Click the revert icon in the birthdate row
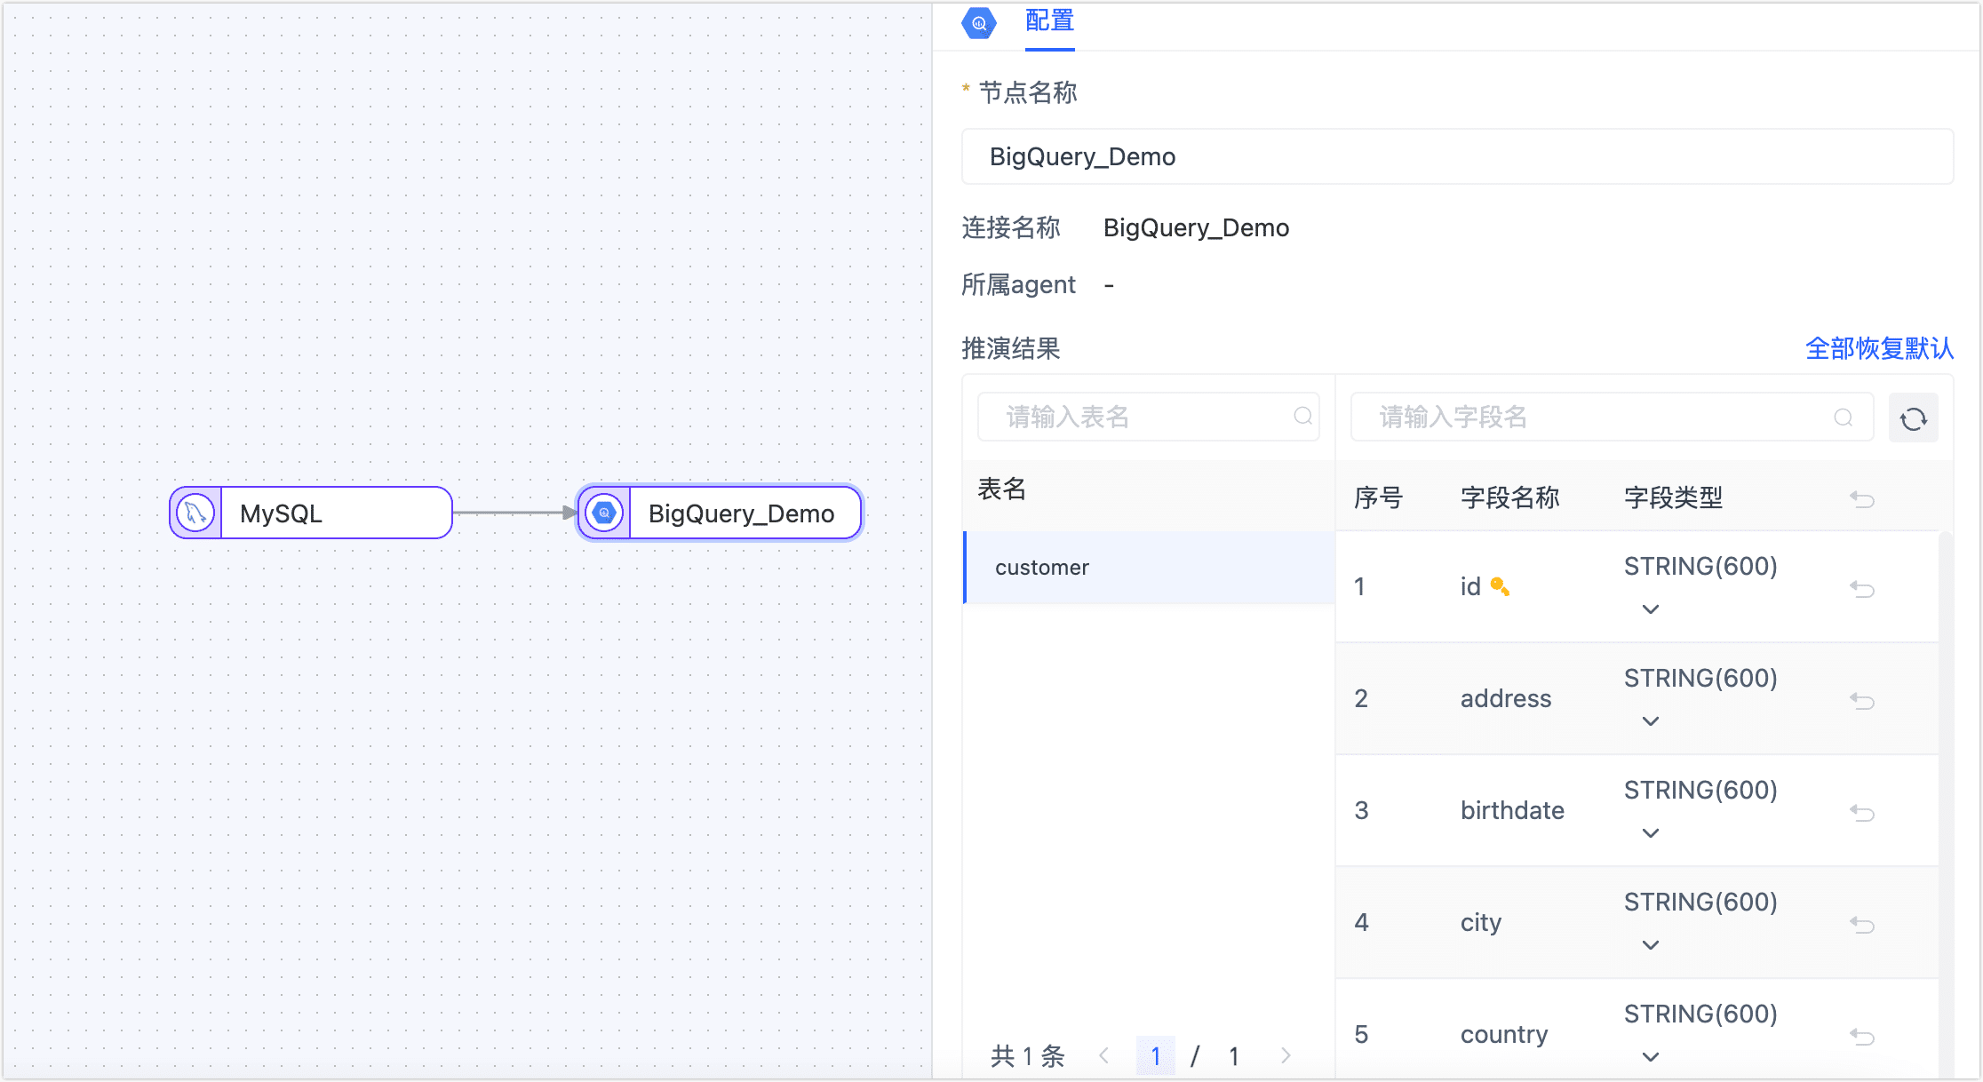Viewport: 1983px width, 1082px height. click(1862, 812)
